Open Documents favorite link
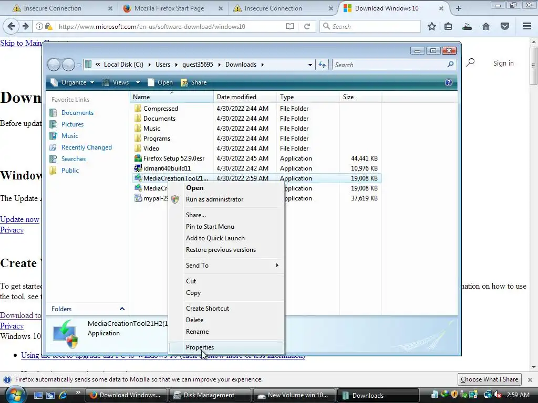The height and width of the screenshot is (403, 538). point(77,113)
